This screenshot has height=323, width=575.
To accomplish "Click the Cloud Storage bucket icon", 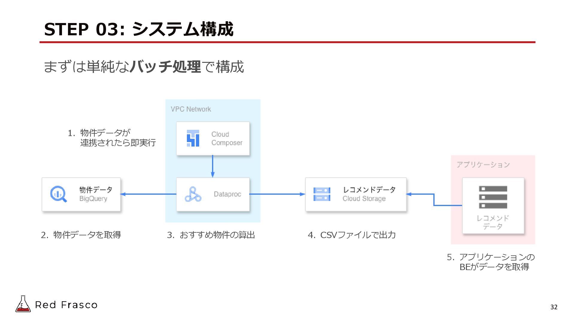I will click(x=322, y=194).
